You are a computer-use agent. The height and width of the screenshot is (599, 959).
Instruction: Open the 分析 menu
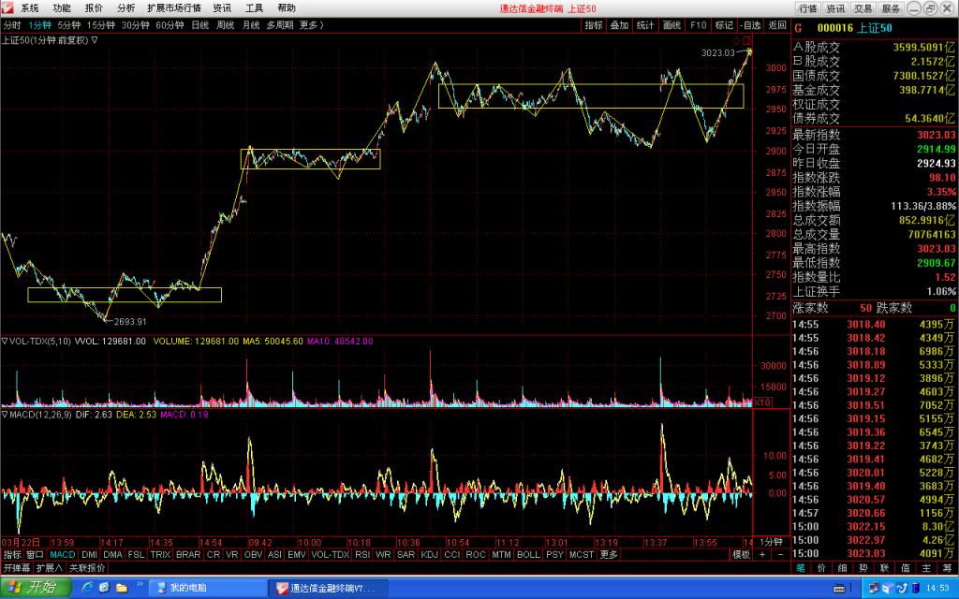click(126, 7)
